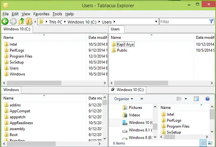The height and width of the screenshot is (147, 216).
Task: Open the help question mark icon
Action: (207, 99)
